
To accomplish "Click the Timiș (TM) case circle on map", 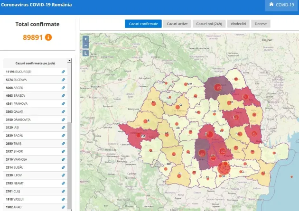I will click(x=139, y=136).
